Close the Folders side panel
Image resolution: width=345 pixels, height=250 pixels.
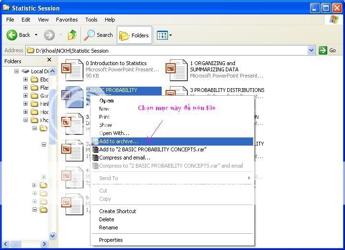pos(49,60)
